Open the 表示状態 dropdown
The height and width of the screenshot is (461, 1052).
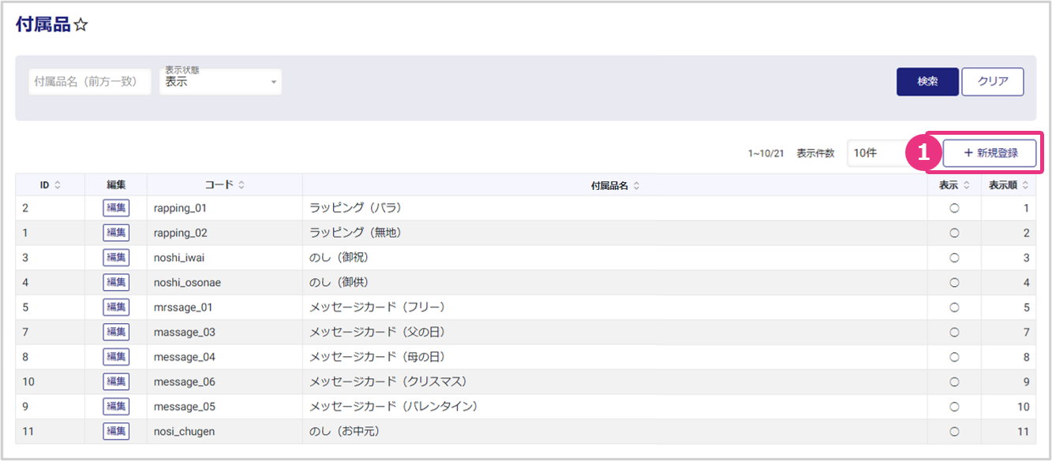(220, 81)
